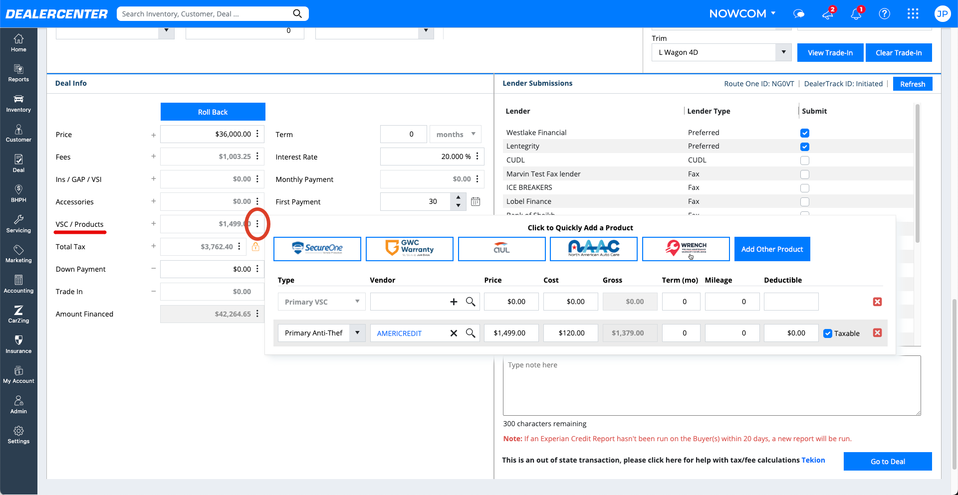Open Primary VSC type dropdown
The image size is (958, 495).
click(322, 302)
